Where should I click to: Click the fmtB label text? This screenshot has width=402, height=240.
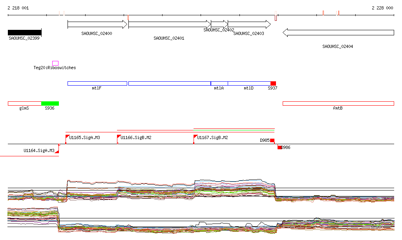click(x=338, y=108)
